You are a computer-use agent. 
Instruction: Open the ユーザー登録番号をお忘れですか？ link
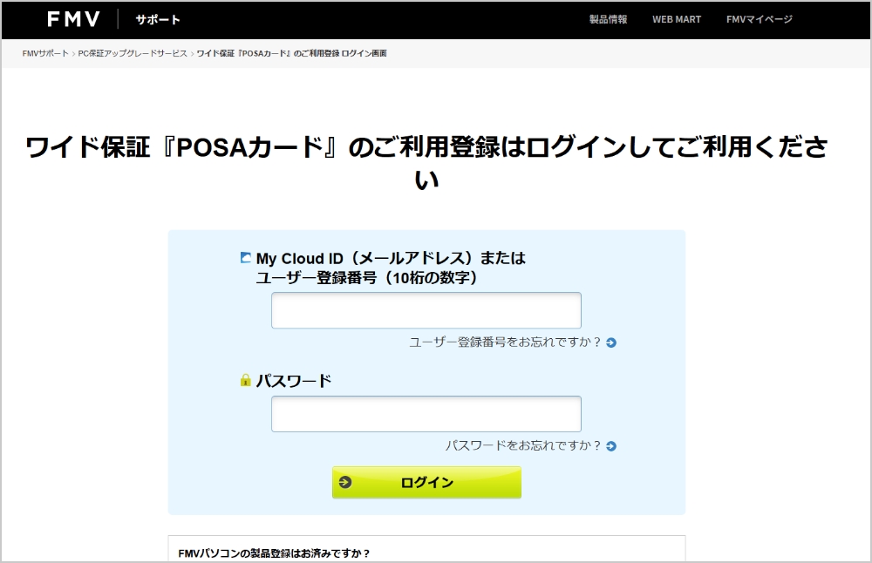point(506,343)
